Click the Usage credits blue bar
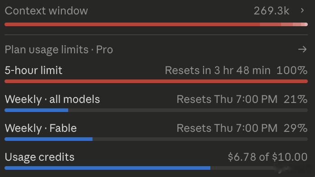The image size is (315, 177). click(x=156, y=168)
